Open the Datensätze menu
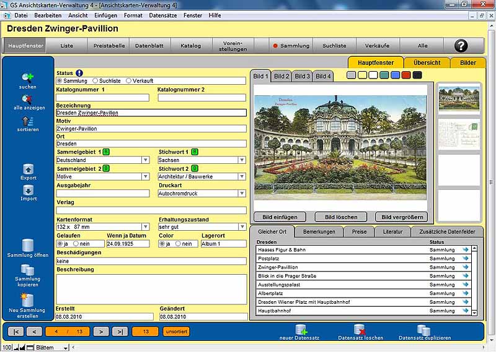This screenshot has width=496, height=352. click(x=163, y=15)
